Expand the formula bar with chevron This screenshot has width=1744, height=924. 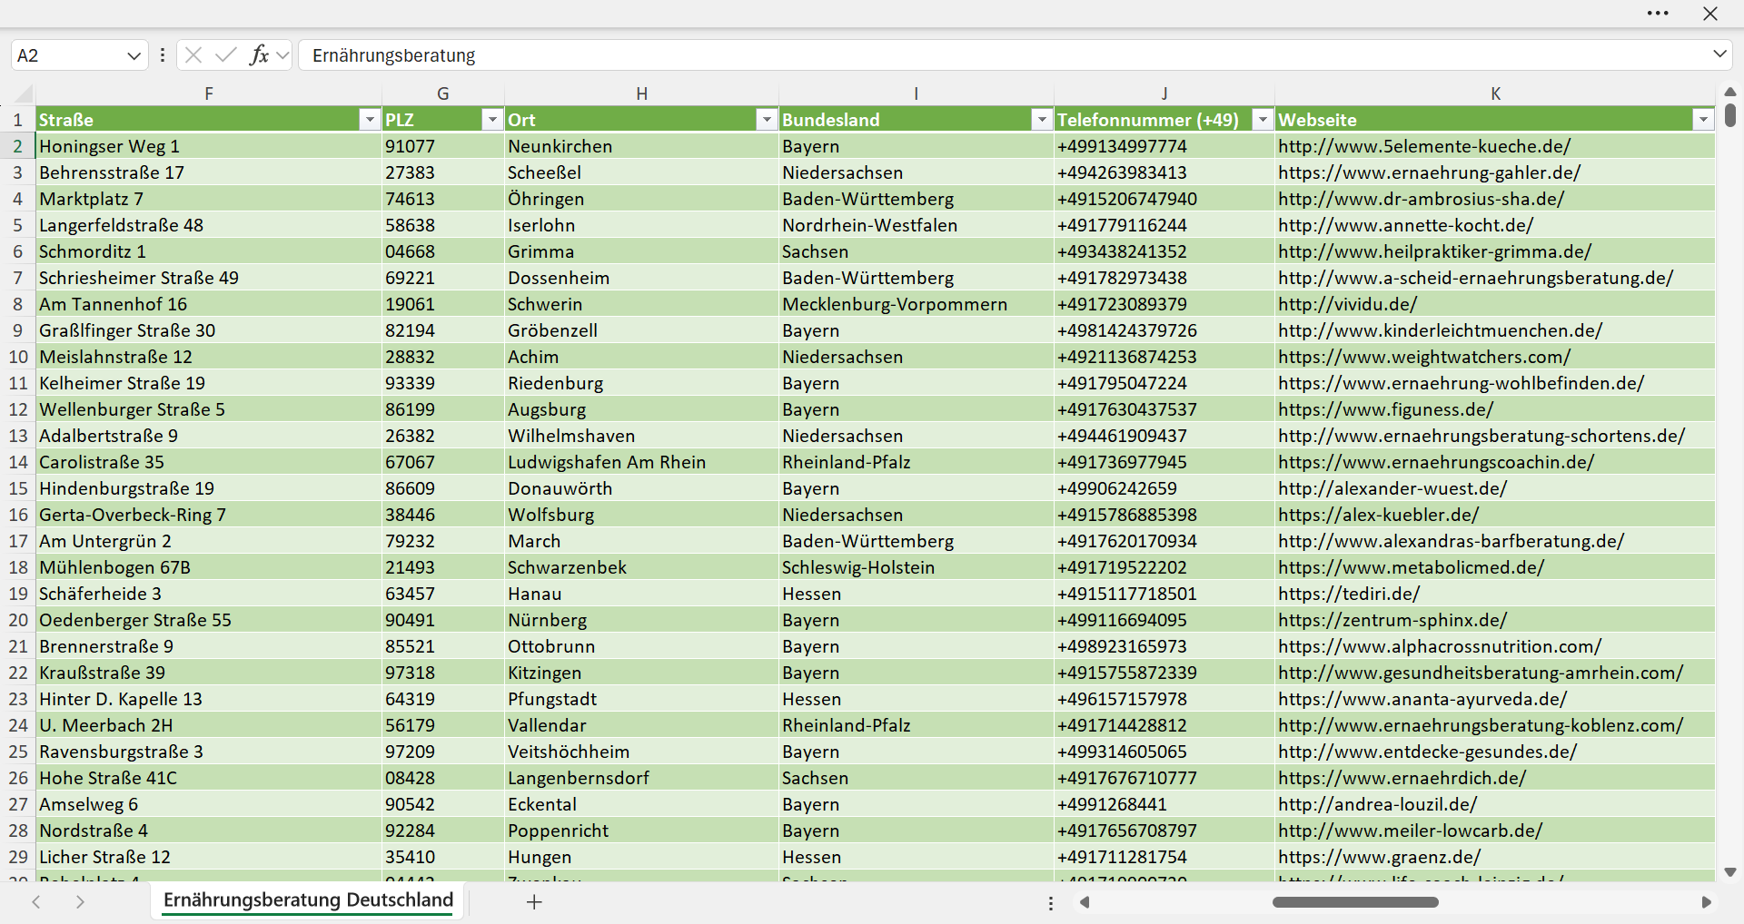1719,54
